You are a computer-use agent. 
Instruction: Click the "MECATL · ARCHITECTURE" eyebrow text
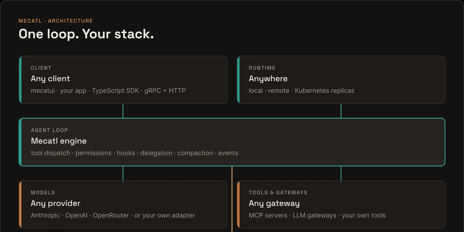[x=56, y=21]
